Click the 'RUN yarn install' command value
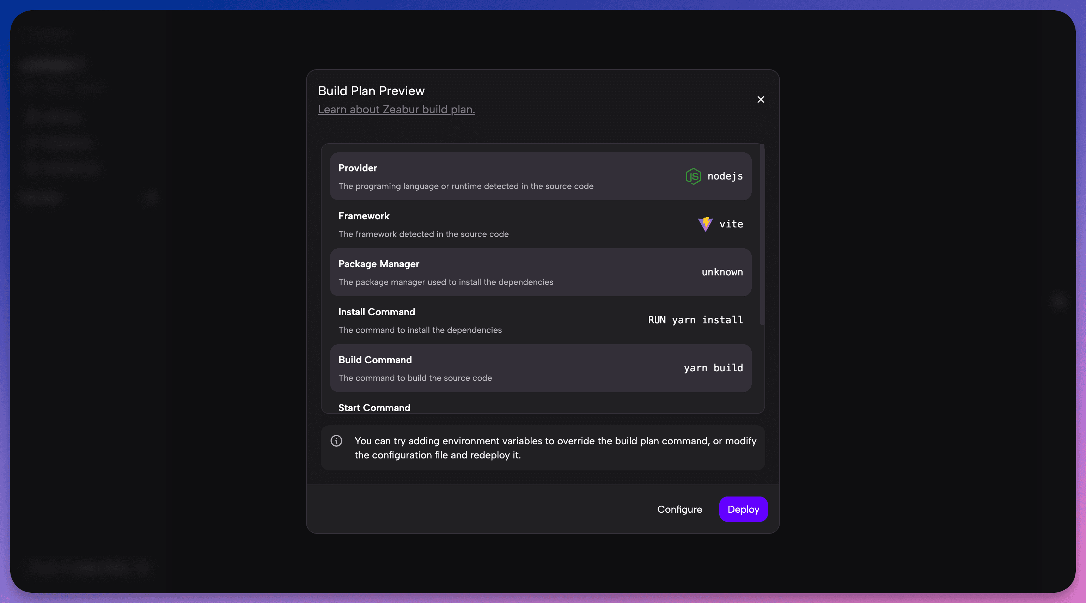1086x603 pixels. pyautogui.click(x=695, y=320)
